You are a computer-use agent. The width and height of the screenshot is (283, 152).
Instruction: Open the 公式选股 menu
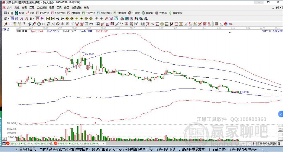(42, 7)
